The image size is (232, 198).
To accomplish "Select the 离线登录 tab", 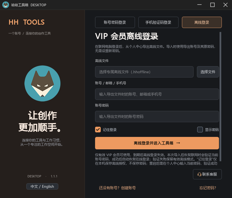I will [x=202, y=22].
